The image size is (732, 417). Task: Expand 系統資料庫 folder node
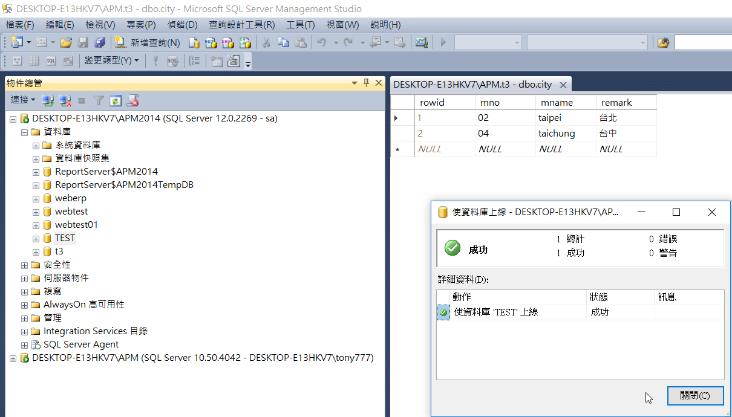point(36,145)
